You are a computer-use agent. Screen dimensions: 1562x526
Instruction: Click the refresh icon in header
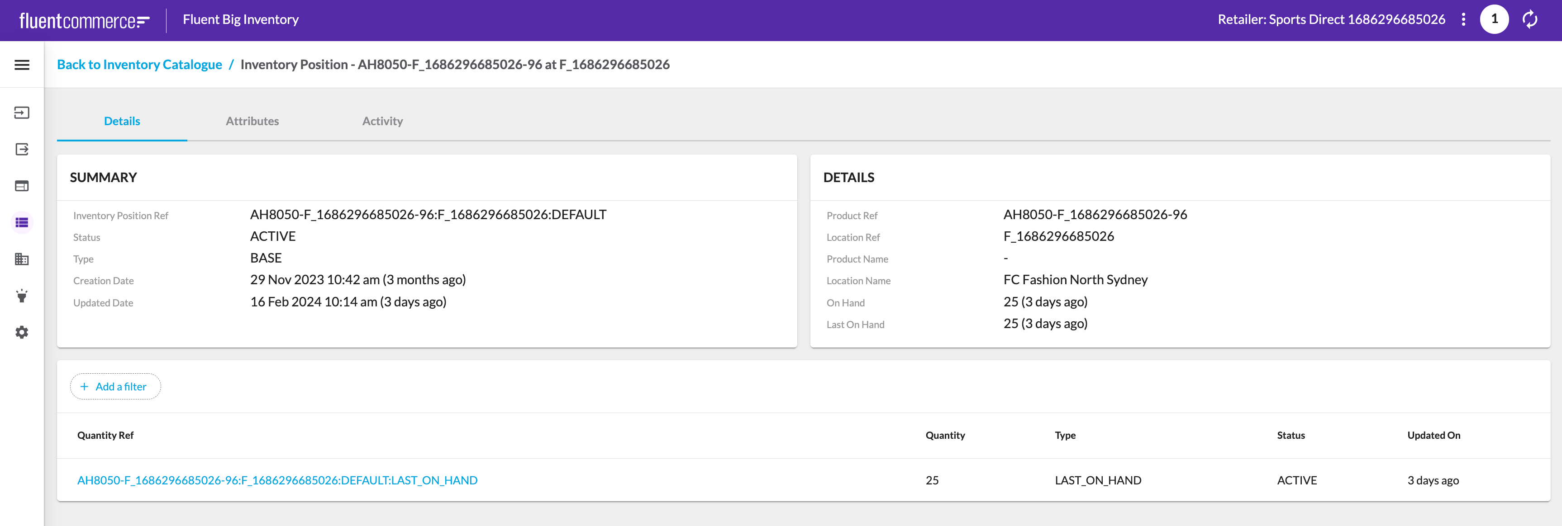[x=1530, y=19]
